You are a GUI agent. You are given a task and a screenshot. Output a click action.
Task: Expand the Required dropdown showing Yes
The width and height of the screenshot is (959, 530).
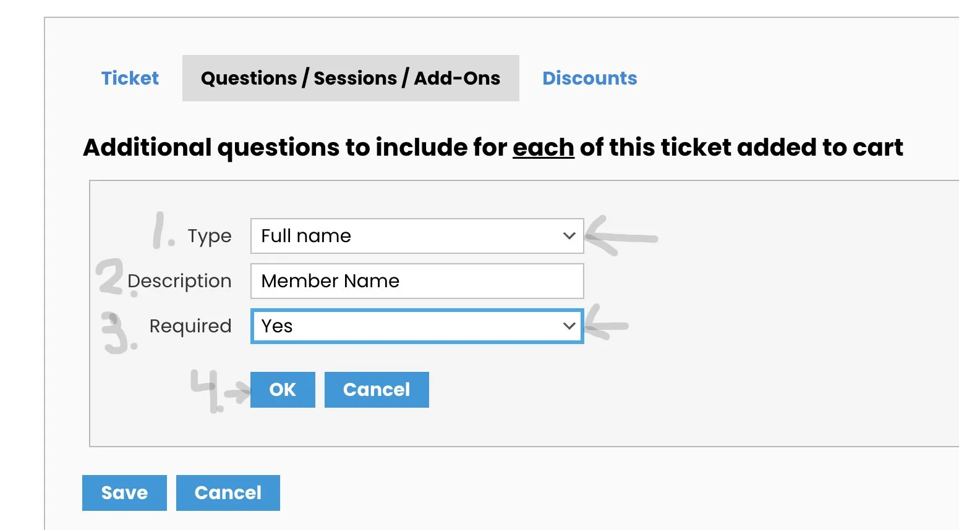click(x=408, y=326)
